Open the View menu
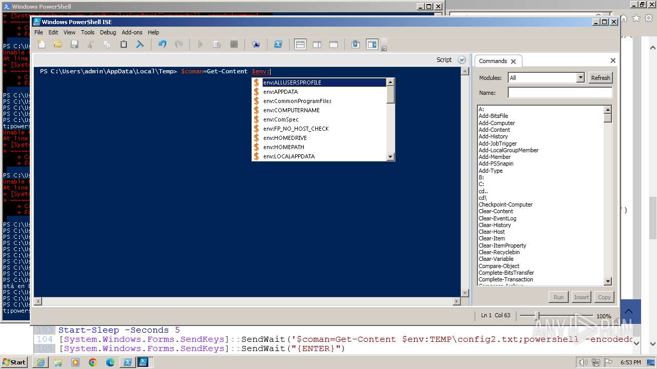Screen dimensions: 657x369 coord(69,32)
